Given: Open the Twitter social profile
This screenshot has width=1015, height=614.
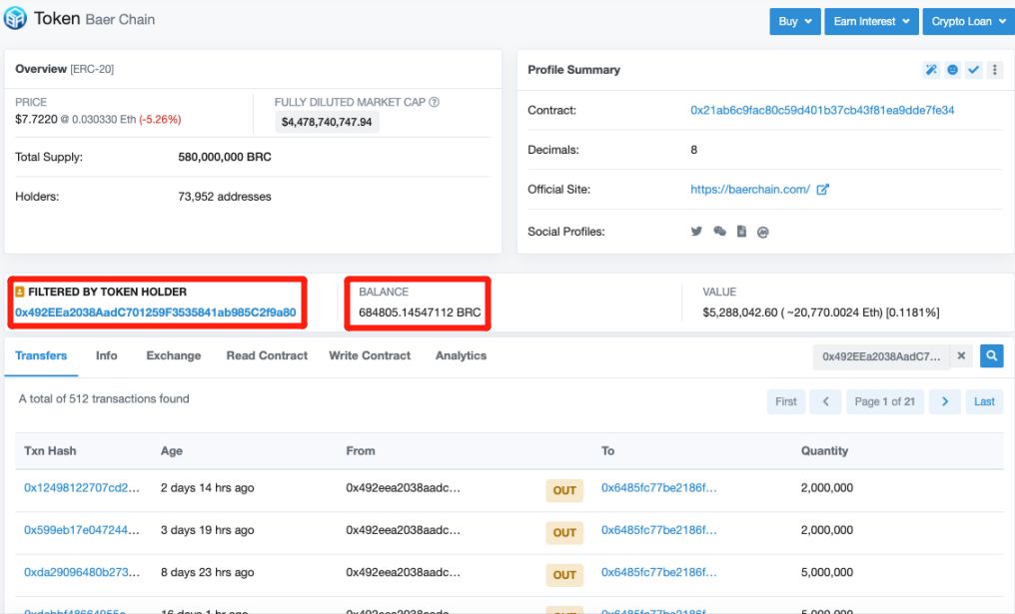Looking at the screenshot, I should [x=696, y=232].
